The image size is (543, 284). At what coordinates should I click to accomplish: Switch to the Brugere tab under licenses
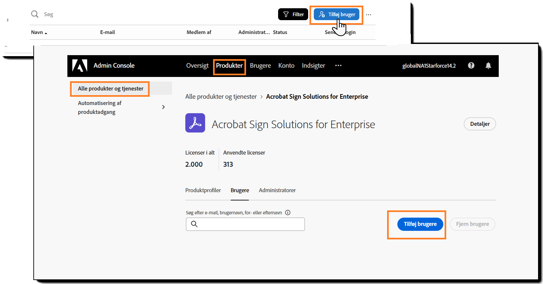[x=240, y=190]
